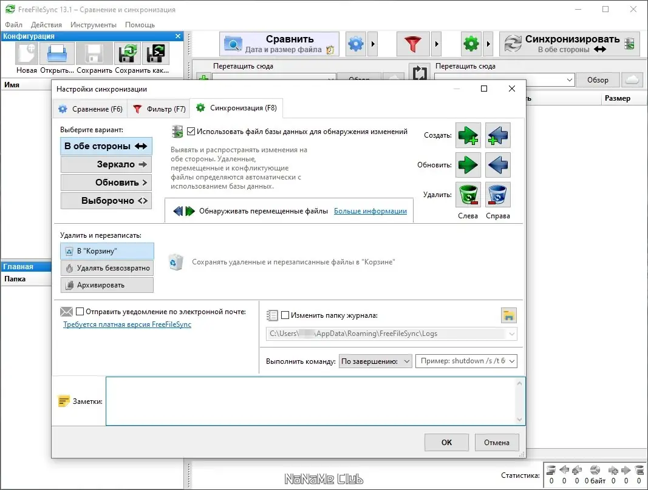Click the database icon next to checkbox

177,132
